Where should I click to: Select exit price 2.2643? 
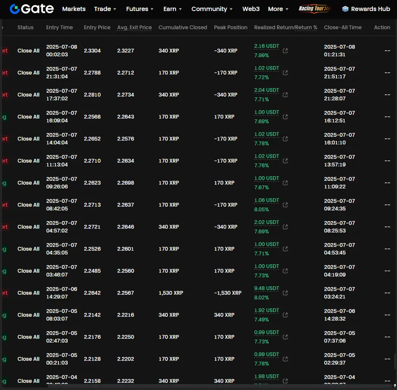coord(126,117)
